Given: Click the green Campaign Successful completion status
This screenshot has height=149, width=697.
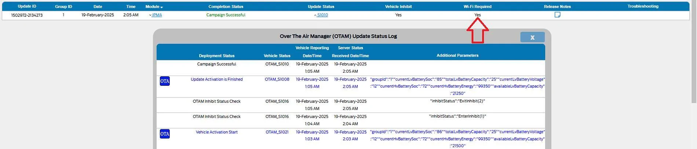Looking at the screenshot, I should pos(226,15).
